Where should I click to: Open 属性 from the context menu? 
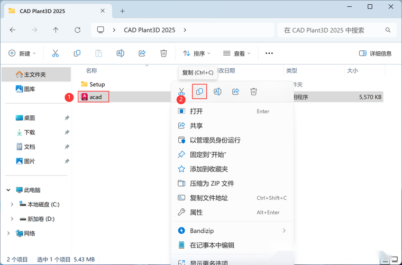pyautogui.click(x=232, y=212)
